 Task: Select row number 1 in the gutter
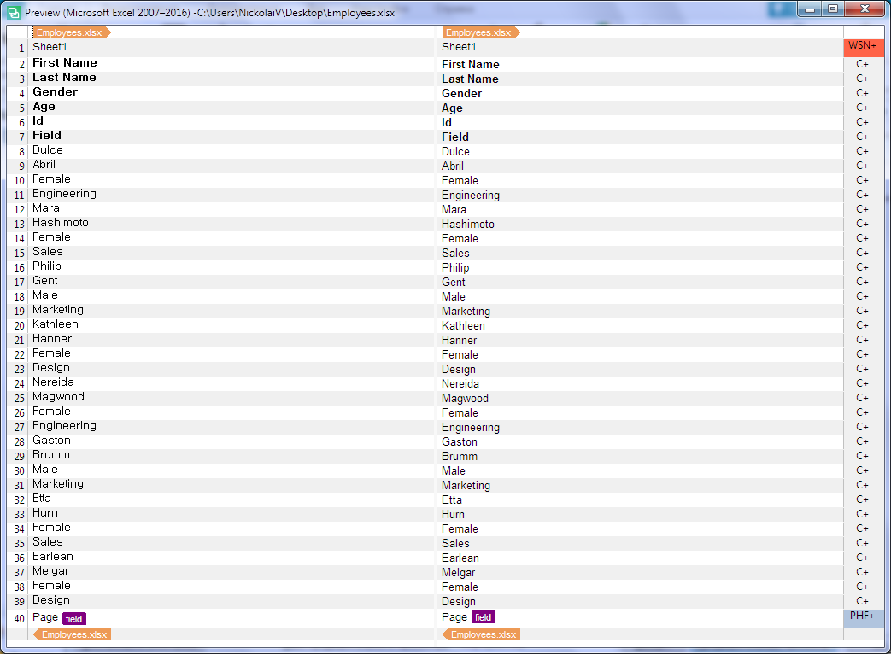coord(21,49)
